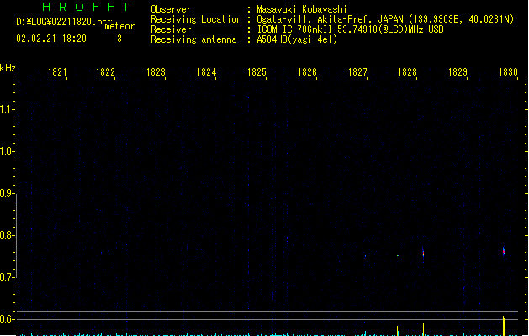Screen dimensions: 529x336
Task: Click the 1823 time axis marker
Action: click(x=156, y=72)
